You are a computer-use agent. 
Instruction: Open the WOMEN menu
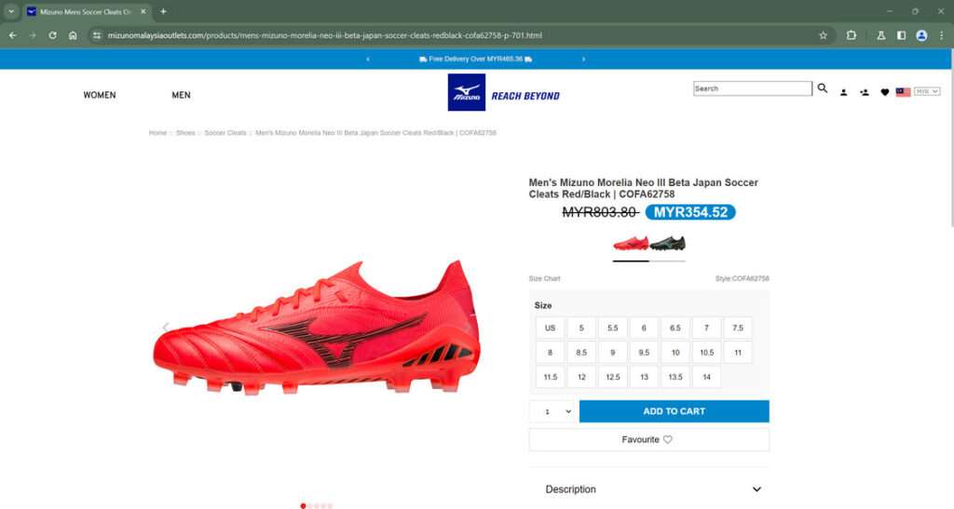coord(100,95)
